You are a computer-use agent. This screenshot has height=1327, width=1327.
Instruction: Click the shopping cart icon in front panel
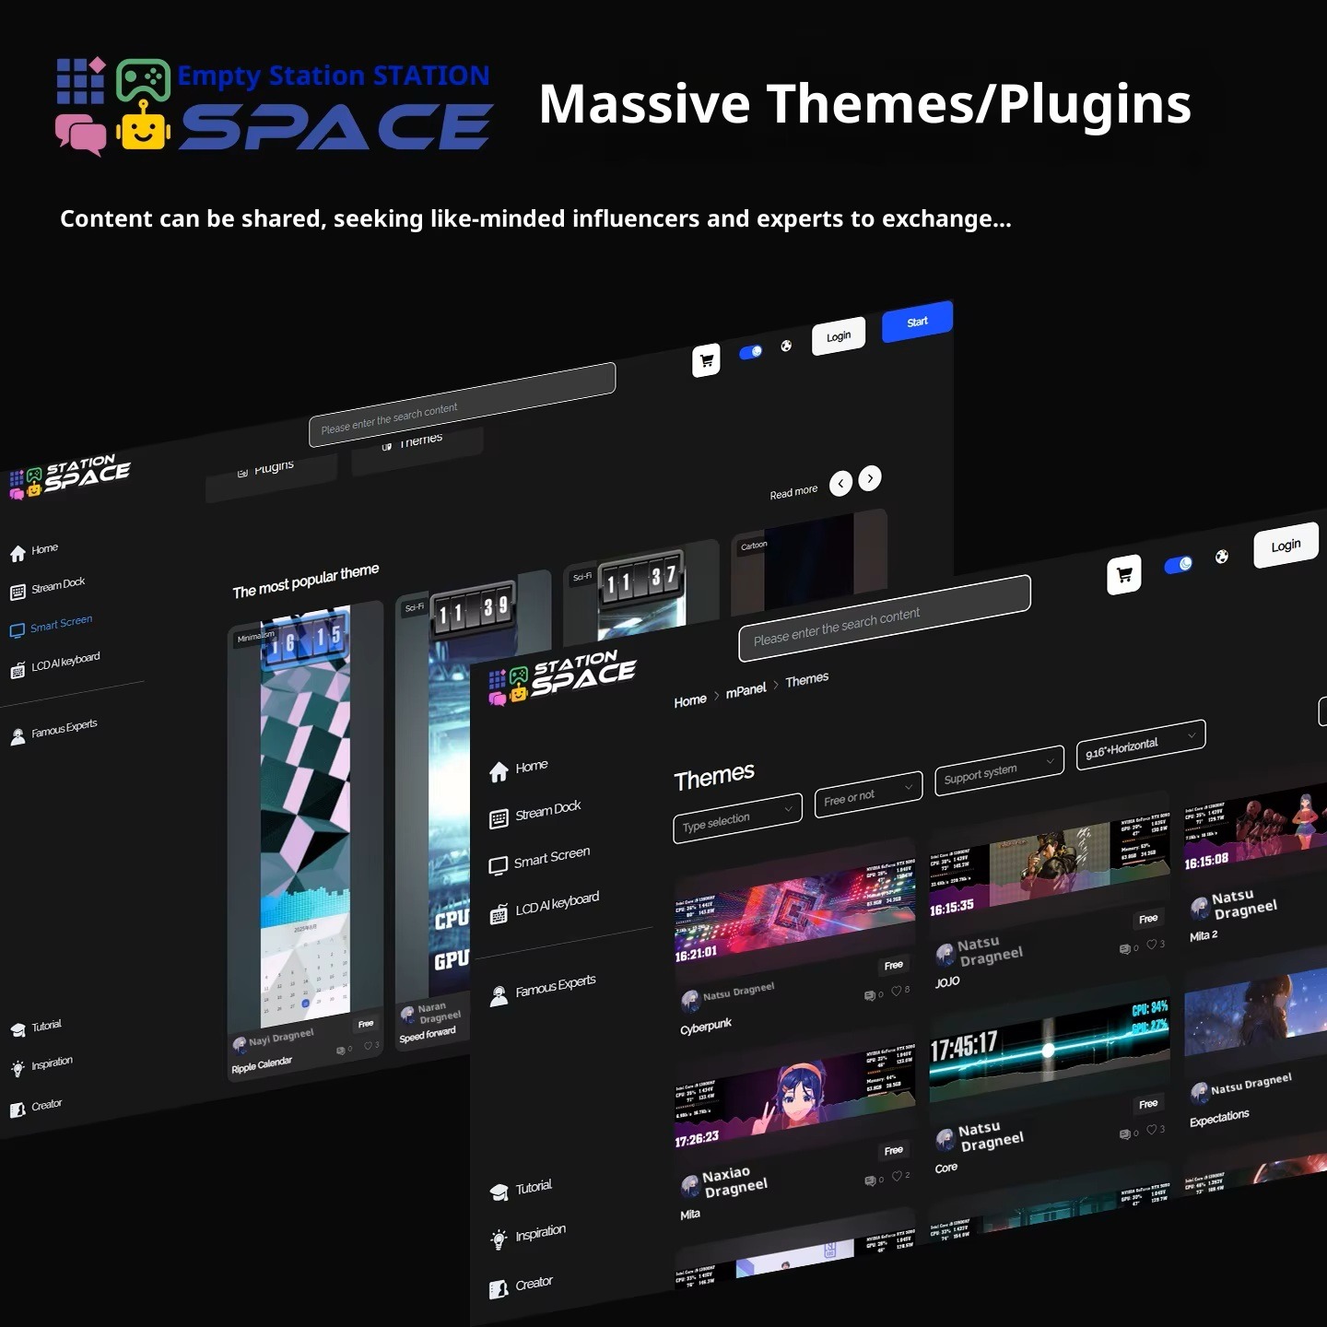pos(1123,575)
